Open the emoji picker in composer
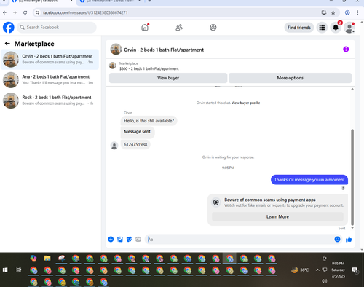This screenshot has height=287, width=364. [x=337, y=240]
